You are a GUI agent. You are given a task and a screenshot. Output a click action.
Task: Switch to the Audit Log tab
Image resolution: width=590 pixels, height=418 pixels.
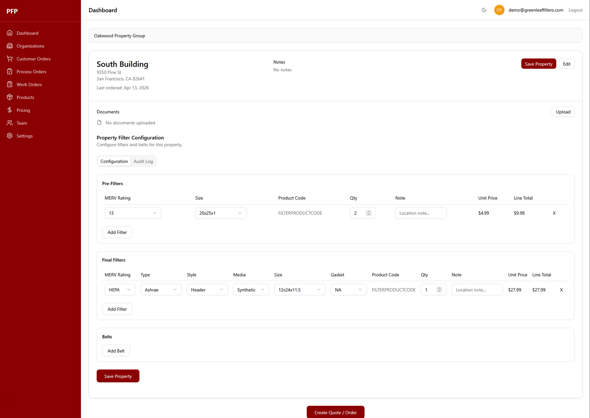point(143,161)
